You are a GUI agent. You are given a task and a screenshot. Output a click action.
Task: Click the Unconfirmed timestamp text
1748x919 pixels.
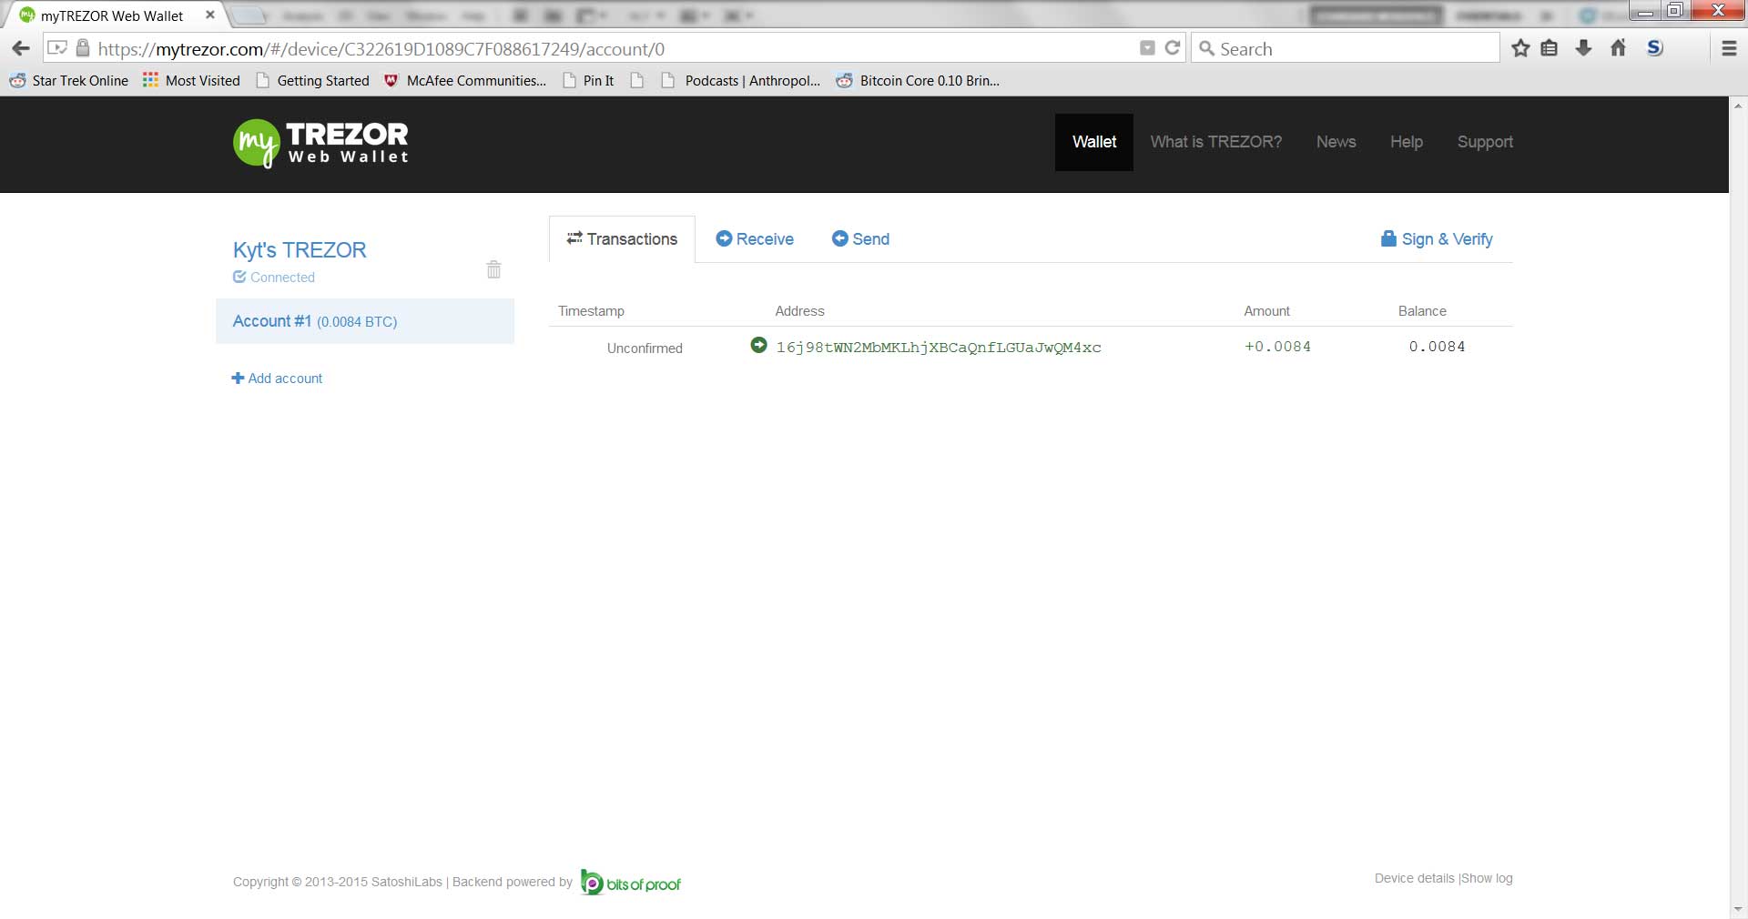pos(645,348)
